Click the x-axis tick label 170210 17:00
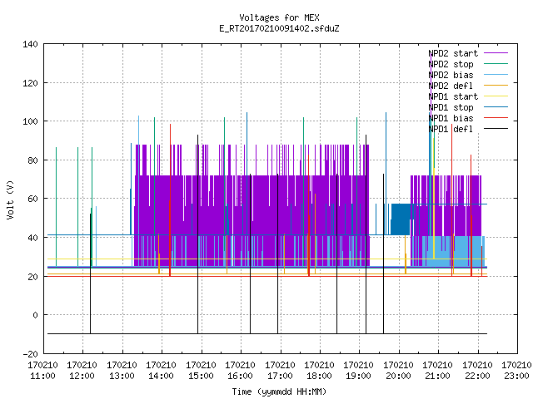Screen dimensions: 533x399 pyautogui.click(x=280, y=371)
